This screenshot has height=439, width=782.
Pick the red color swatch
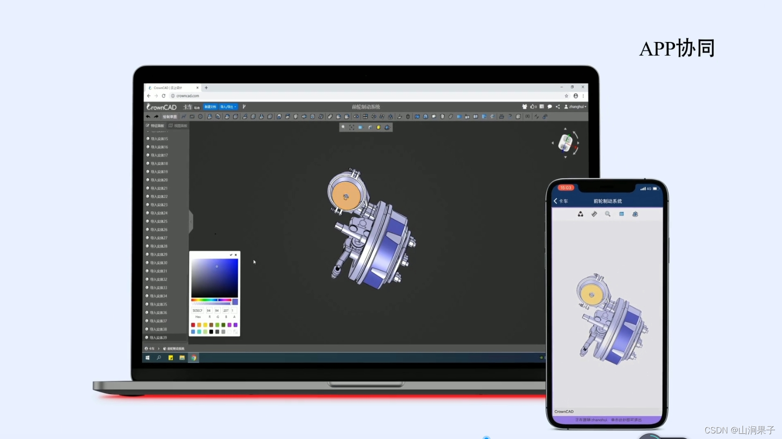click(x=193, y=325)
